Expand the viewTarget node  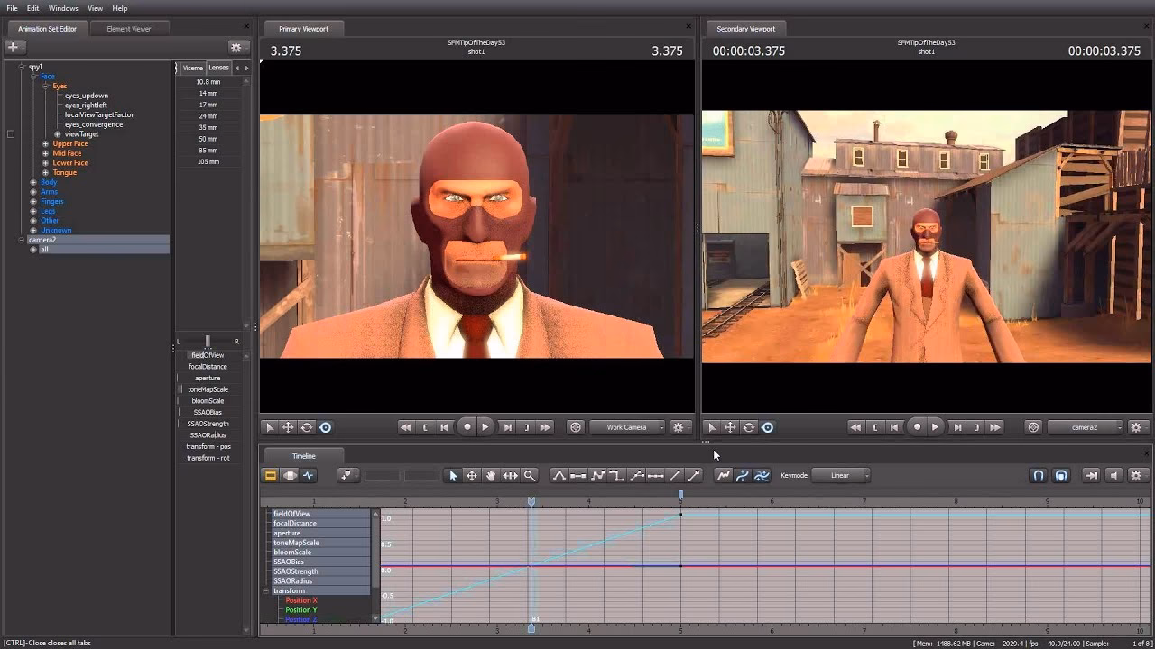58,134
